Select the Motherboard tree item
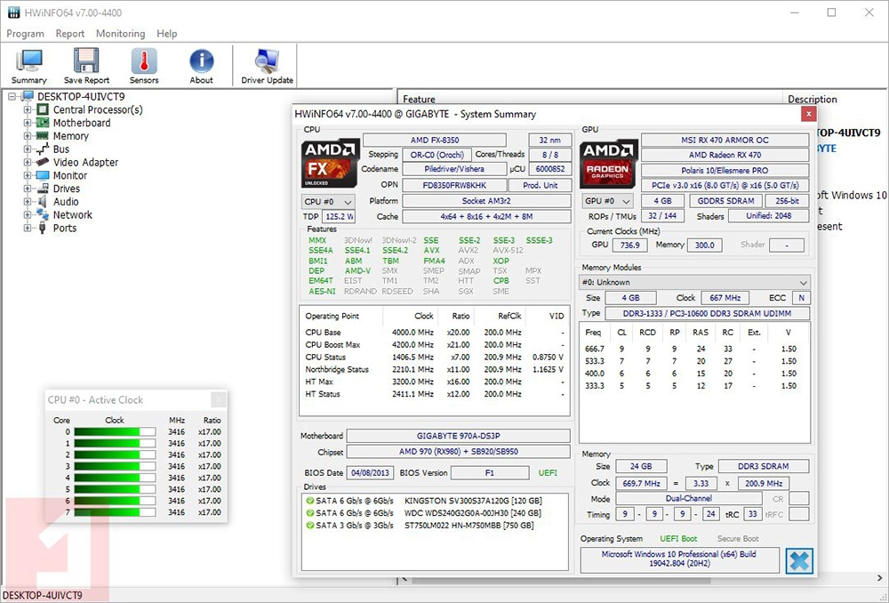Image resolution: width=889 pixels, height=603 pixels. 82,124
